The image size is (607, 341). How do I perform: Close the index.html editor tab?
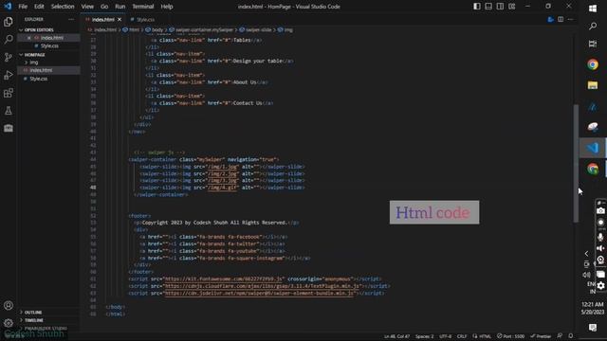coord(120,19)
